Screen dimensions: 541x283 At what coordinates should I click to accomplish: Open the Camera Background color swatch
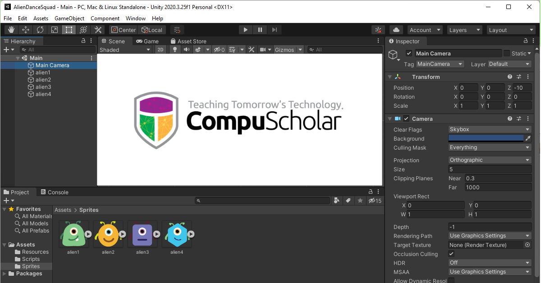(x=486, y=138)
